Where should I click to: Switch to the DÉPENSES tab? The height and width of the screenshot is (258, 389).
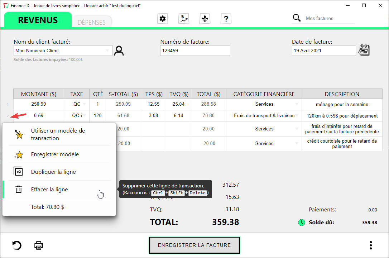click(x=92, y=22)
